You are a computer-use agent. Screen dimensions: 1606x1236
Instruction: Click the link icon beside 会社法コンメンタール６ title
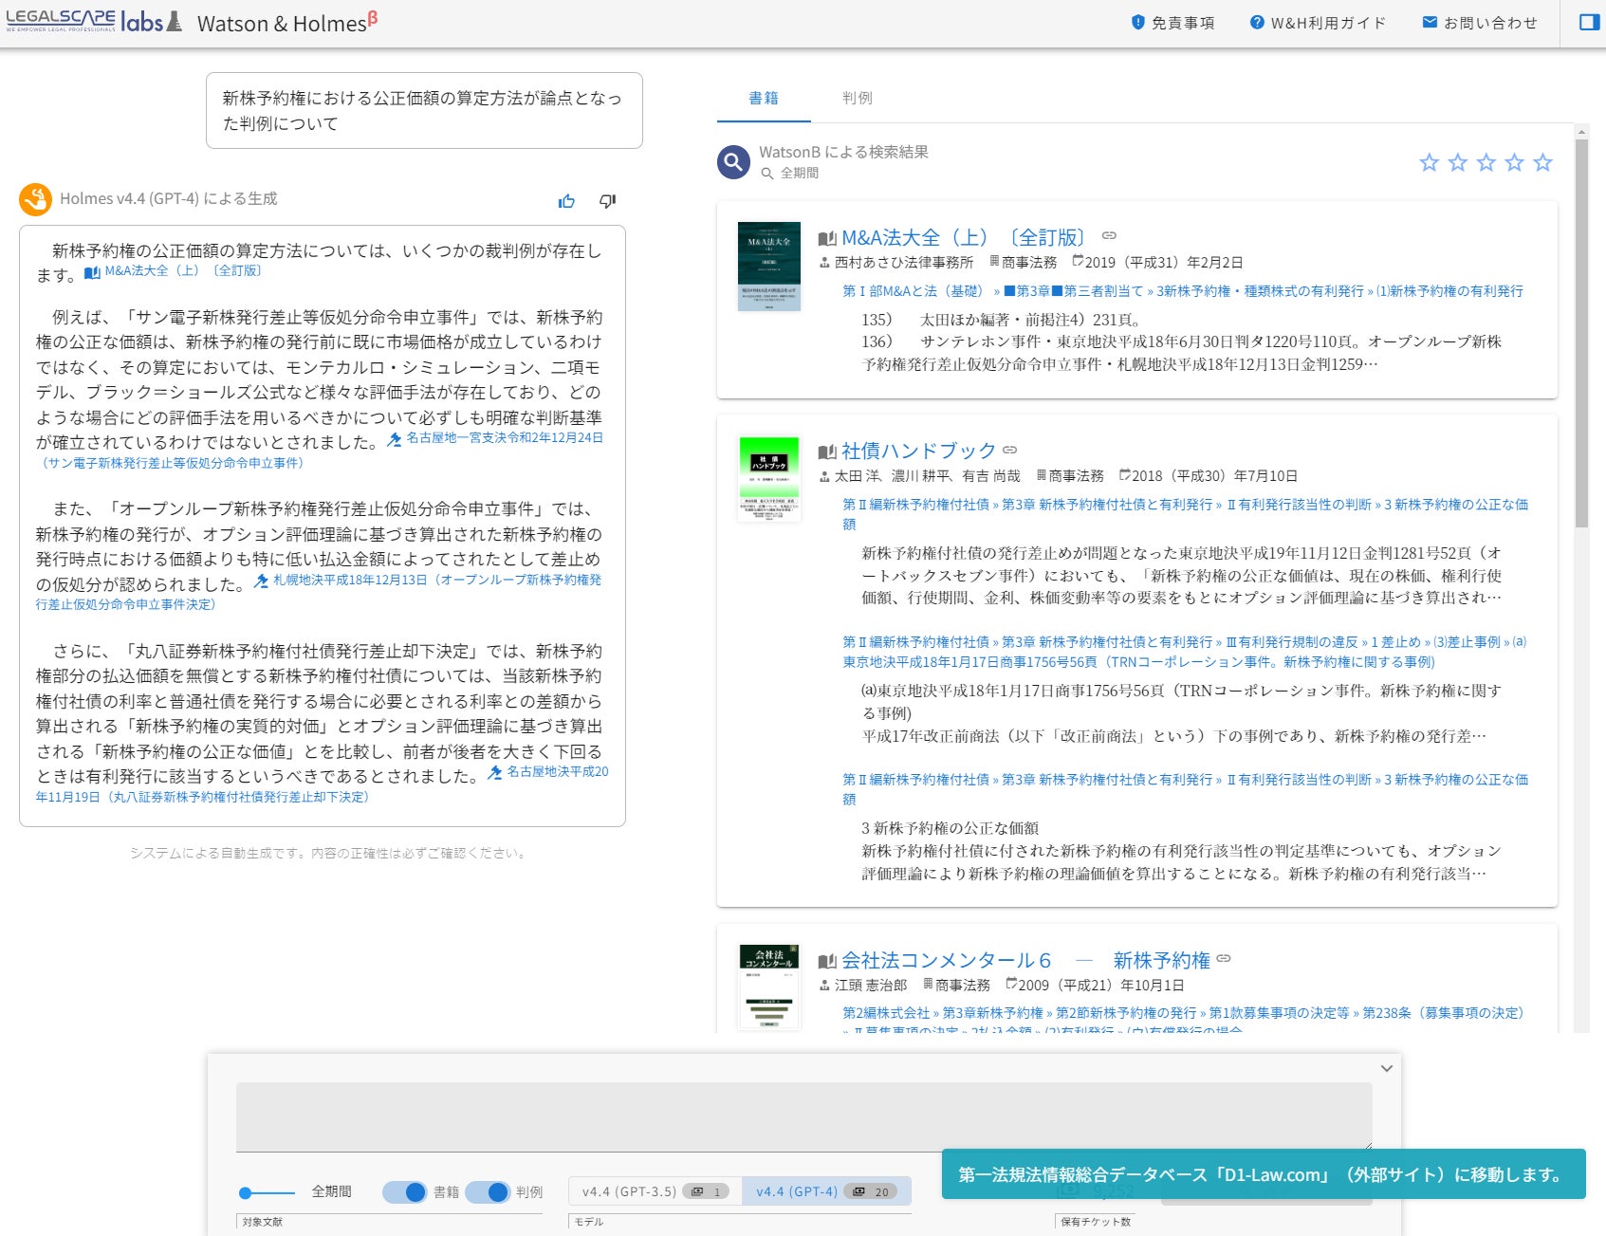coord(1224,959)
